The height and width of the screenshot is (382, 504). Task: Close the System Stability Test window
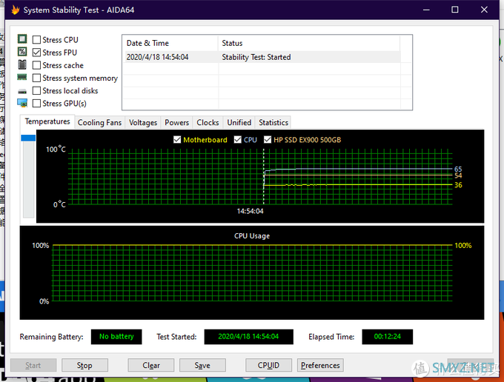484,10
